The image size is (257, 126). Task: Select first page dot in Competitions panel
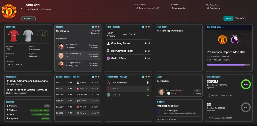(143, 77)
